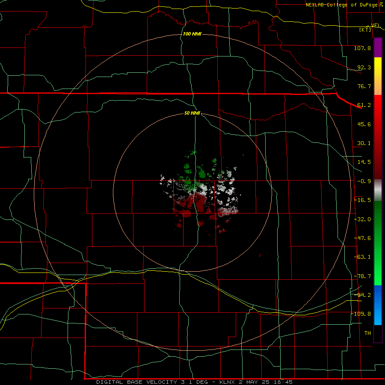
Task: Click the DIGITAL BASE VELOCITY caption
Action: pyautogui.click(x=136, y=382)
